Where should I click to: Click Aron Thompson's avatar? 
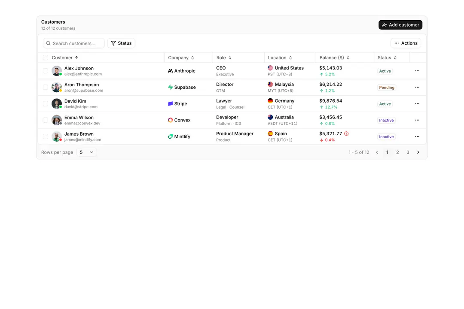[x=57, y=87]
